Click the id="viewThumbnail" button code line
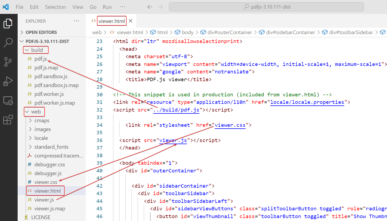The height and width of the screenshot is (221, 387). pos(272,216)
